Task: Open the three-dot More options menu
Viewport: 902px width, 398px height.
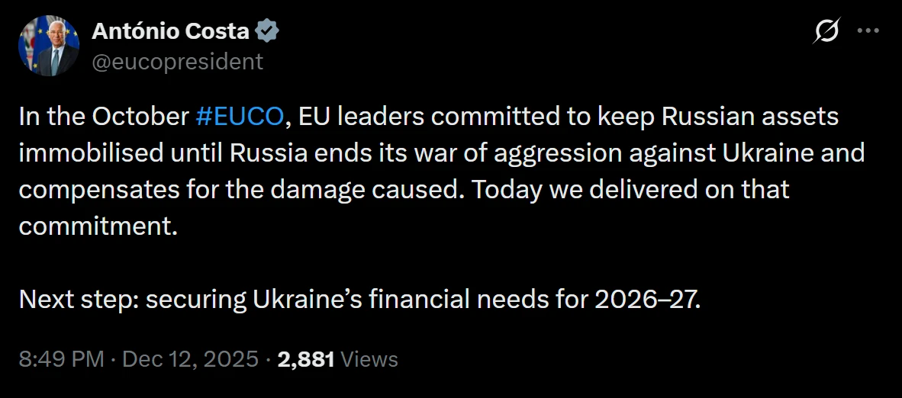Action: click(869, 31)
